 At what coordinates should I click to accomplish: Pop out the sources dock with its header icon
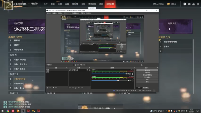pyautogui.click(x=89, y=68)
